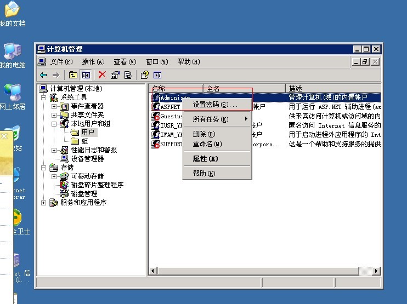Click the Help question mark toolbar icon

(x=145, y=75)
